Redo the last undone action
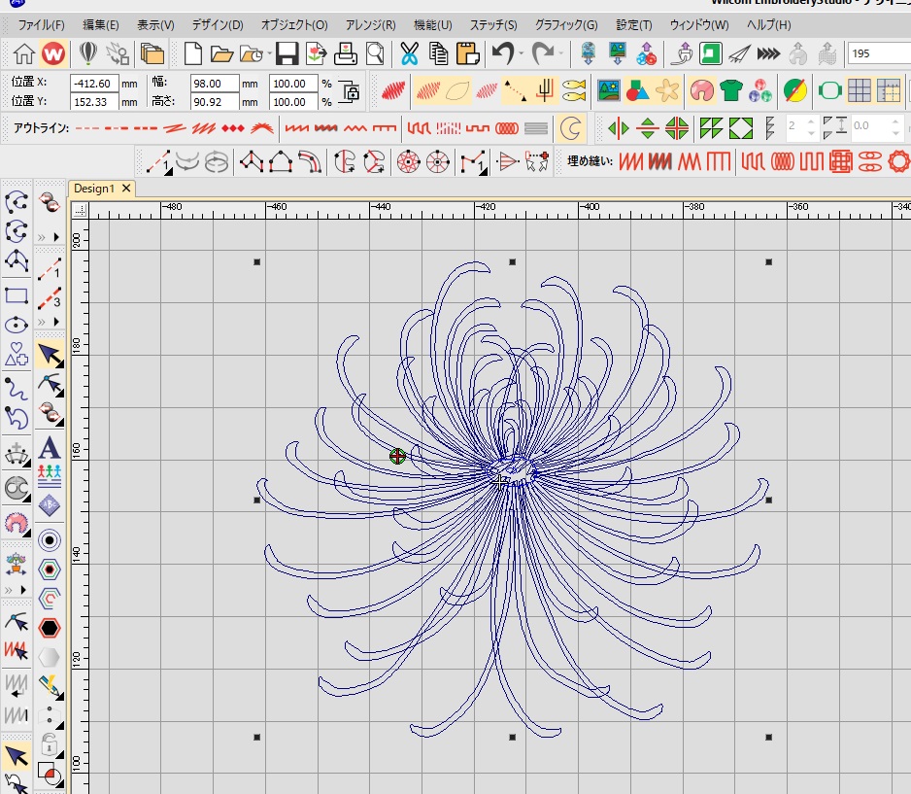Viewport: 911px width, 794px height. [x=543, y=54]
